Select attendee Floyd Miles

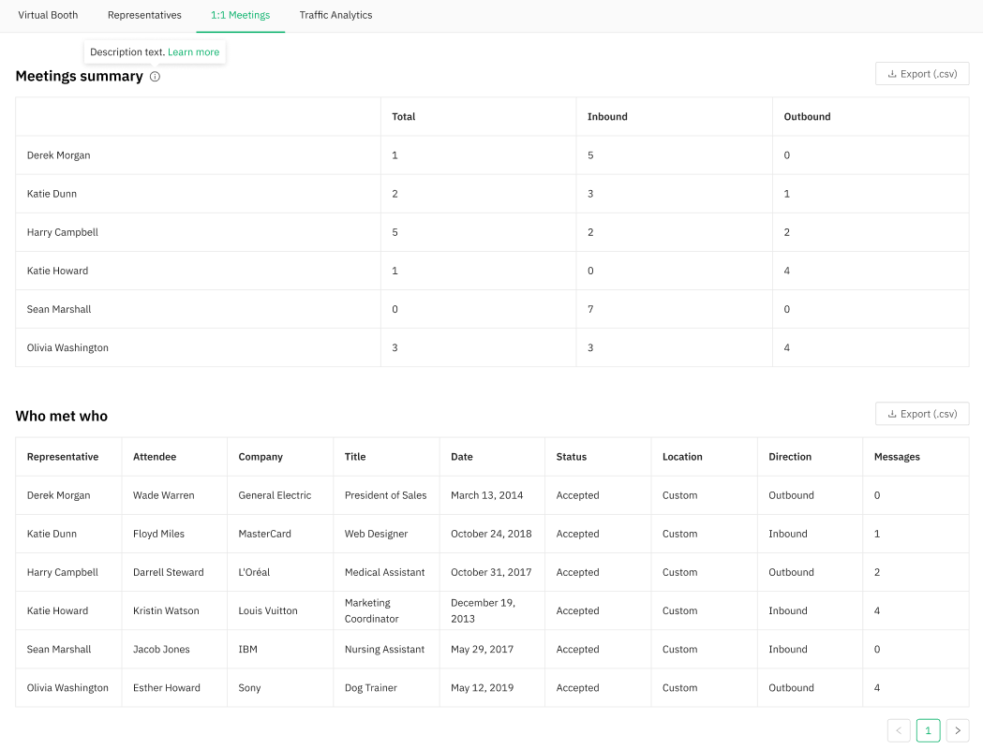pos(158,534)
